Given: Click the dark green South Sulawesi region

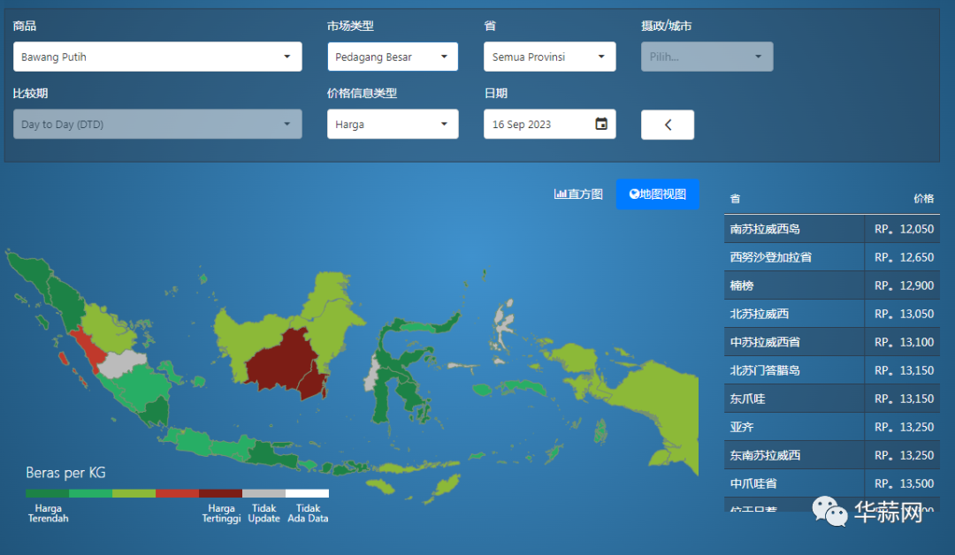Looking at the screenshot, I should tap(381, 399).
